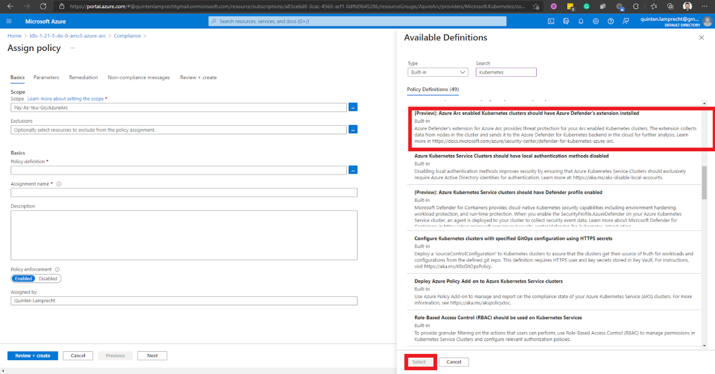Image resolution: width=715 pixels, height=374 pixels.
Task: Open Exclusions picker ellipsis button
Action: coord(353,129)
